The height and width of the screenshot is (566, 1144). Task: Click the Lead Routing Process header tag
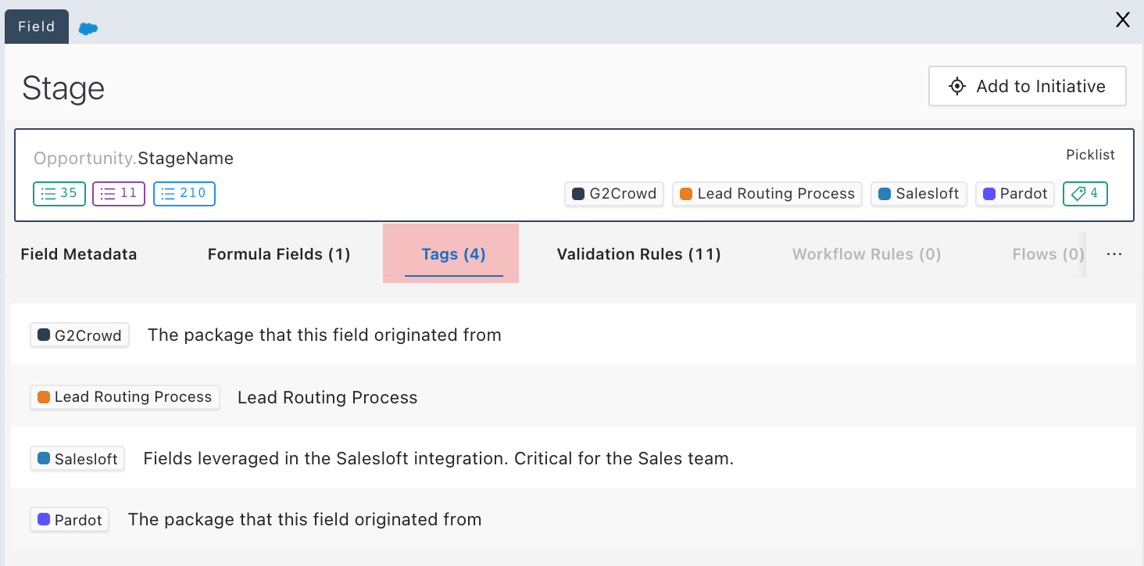coord(767,194)
